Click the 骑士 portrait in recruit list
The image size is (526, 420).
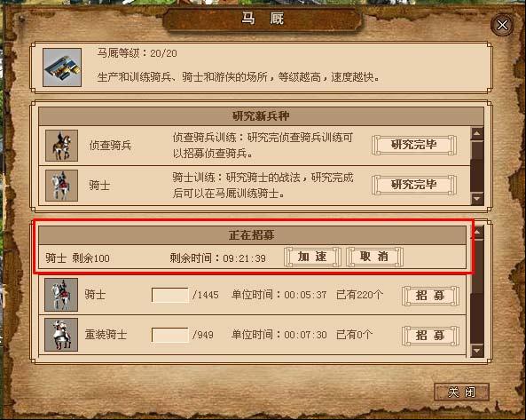[x=61, y=295]
